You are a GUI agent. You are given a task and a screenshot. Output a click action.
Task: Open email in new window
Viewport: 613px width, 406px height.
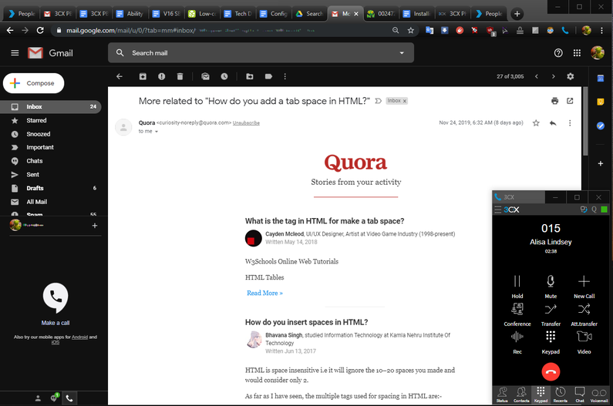570,101
